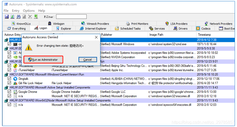Switch to the KnownDLLs tab

click(x=21, y=24)
